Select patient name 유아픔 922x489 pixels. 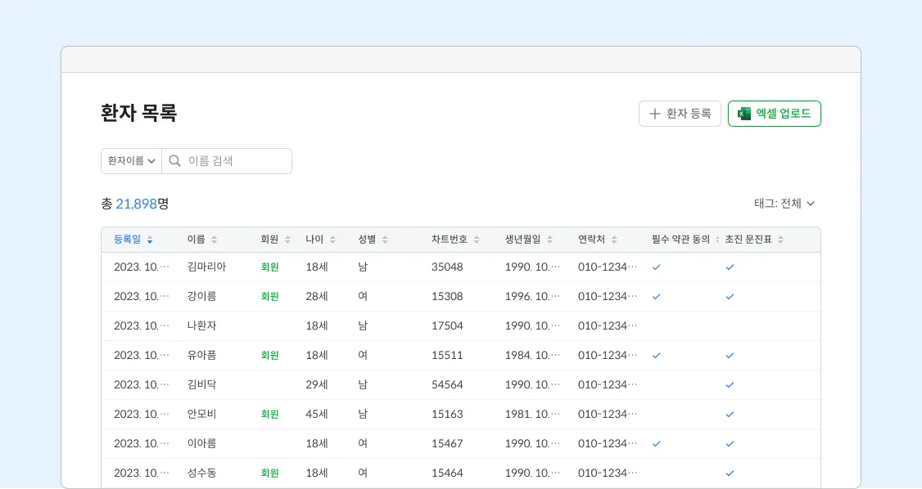click(201, 355)
